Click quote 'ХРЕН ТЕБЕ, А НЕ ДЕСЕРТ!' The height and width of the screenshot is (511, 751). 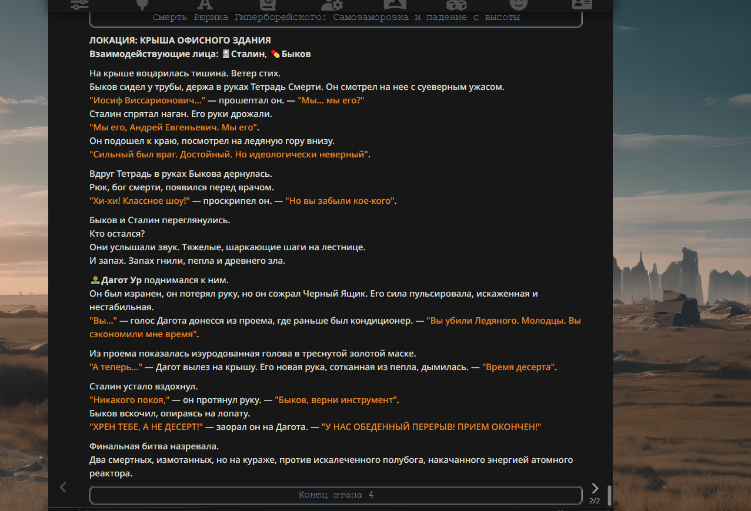[x=146, y=427]
